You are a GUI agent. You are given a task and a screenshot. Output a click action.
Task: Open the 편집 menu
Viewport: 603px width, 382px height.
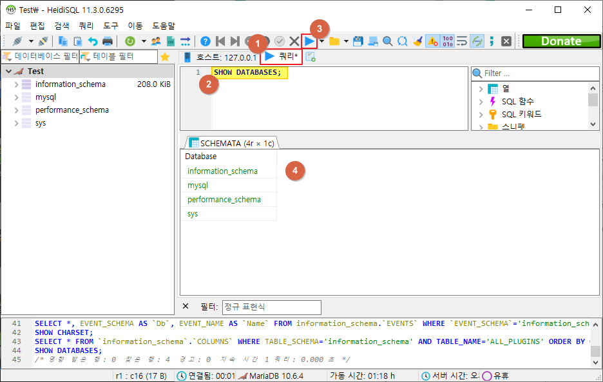(37, 26)
